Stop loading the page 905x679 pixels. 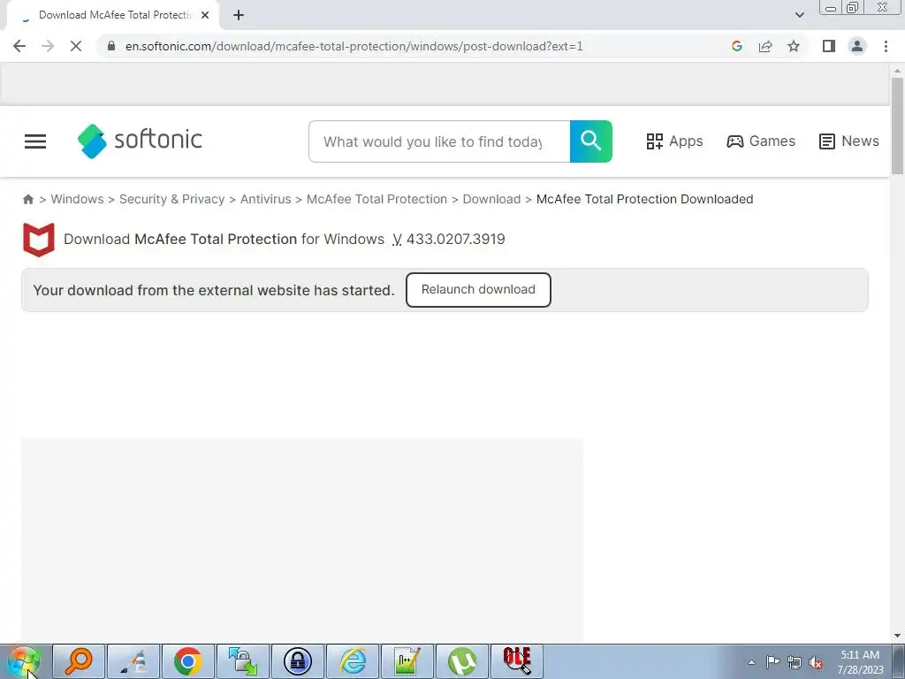point(76,46)
